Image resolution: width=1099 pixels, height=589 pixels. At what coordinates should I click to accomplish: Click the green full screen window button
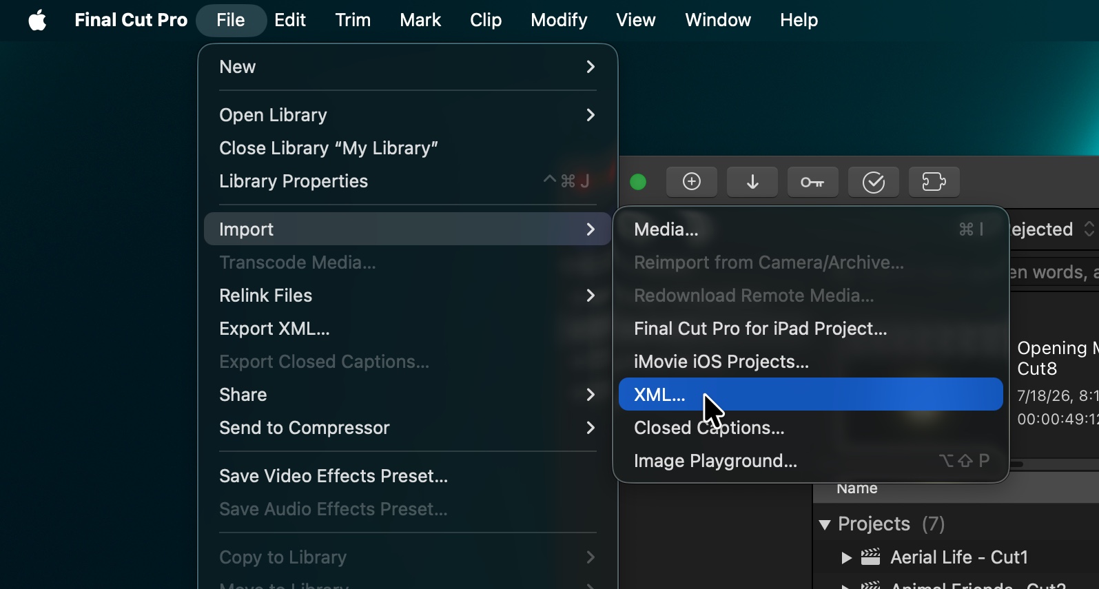click(x=638, y=182)
